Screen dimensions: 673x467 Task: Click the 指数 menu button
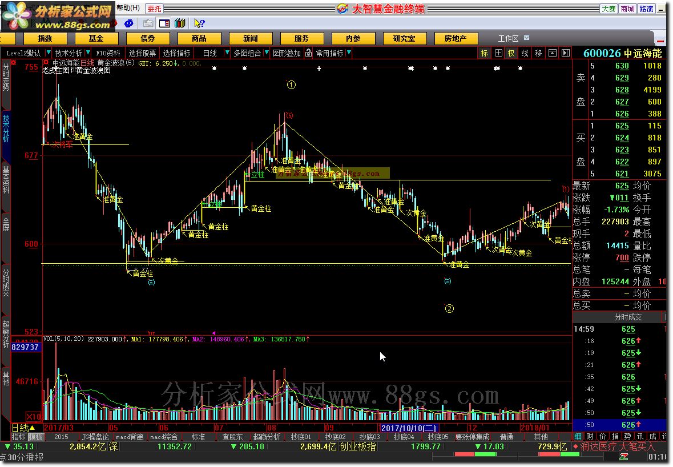tap(45, 39)
